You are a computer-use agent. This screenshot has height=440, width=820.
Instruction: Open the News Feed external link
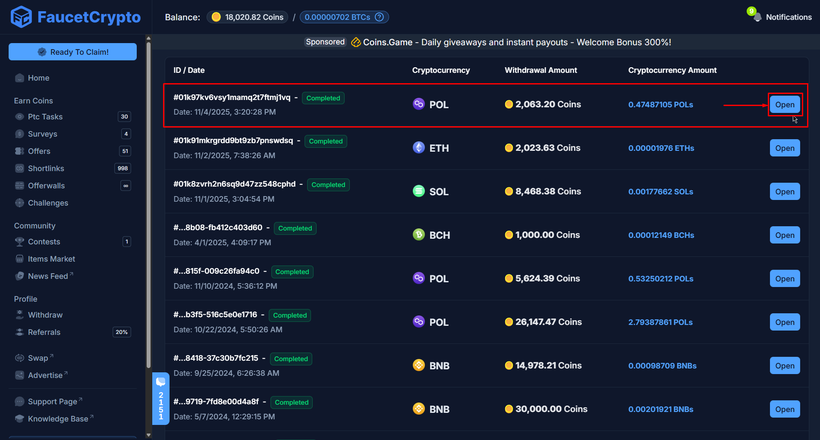tap(47, 276)
